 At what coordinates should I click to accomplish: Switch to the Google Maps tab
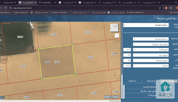(x=46, y=2)
